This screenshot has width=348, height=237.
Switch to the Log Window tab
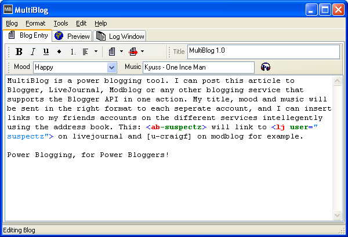120,36
